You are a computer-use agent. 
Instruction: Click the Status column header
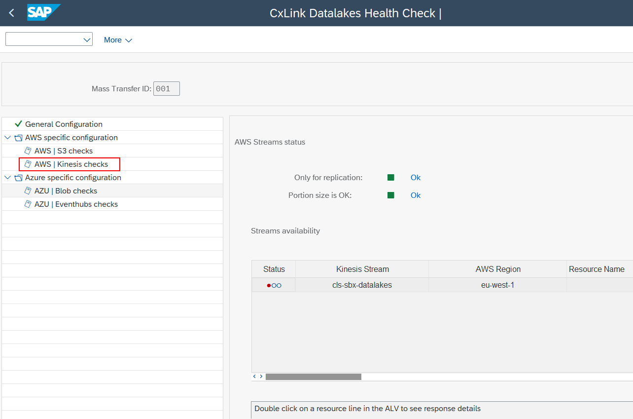[x=274, y=269]
